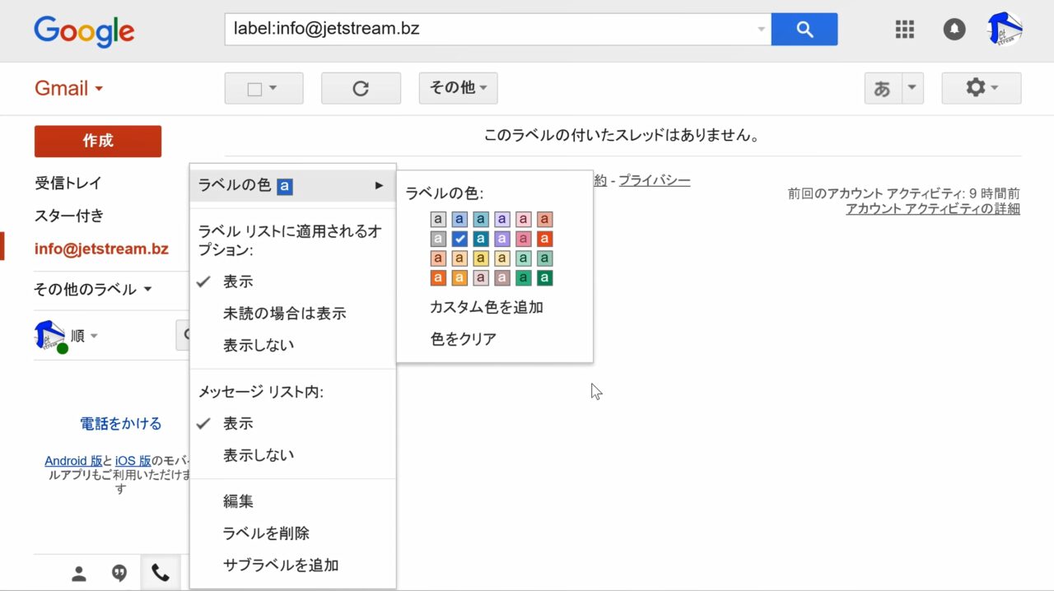Choose '表示しない' under label list options
This screenshot has height=591, width=1054.
pyautogui.click(x=258, y=346)
